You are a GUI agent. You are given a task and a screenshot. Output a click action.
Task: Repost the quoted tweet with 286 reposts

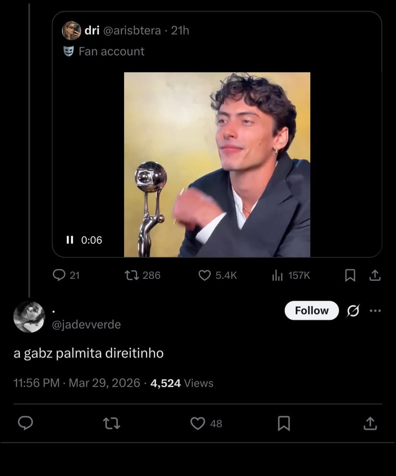pyautogui.click(x=142, y=275)
